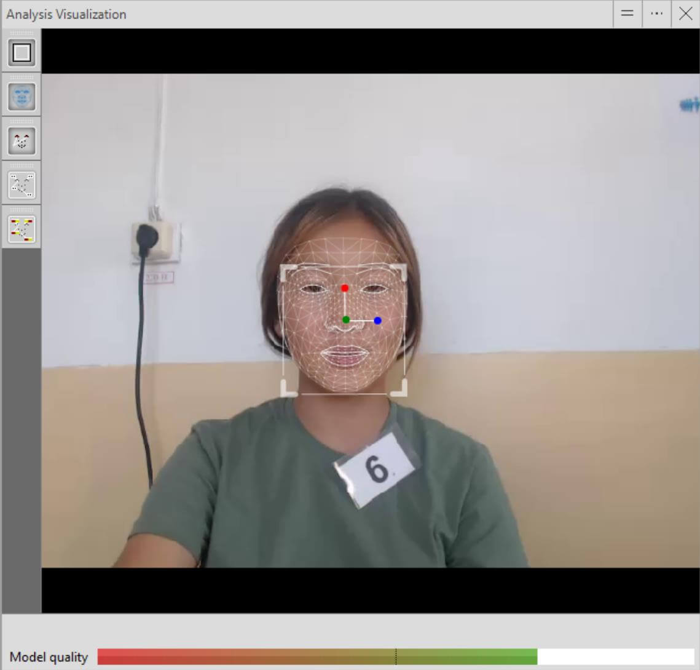The image size is (700, 670).
Task: Click the green head-orientation axis dot
Action: click(x=346, y=320)
